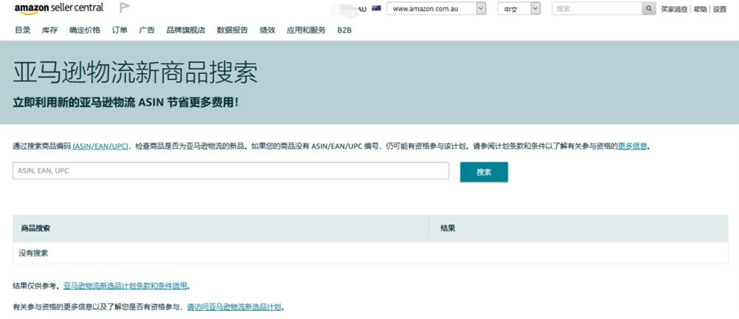Screen dimensions: 739x319
Task: Click the top 搜索 search box
Action: 597,8
